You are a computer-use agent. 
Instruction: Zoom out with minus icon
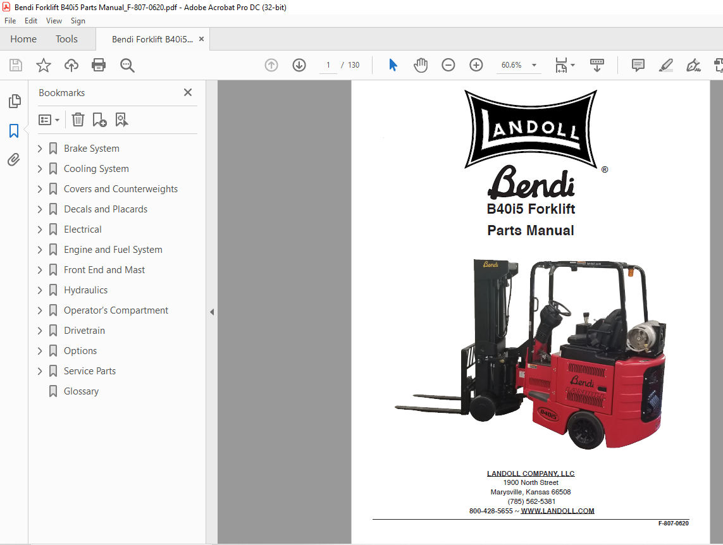[x=448, y=65]
